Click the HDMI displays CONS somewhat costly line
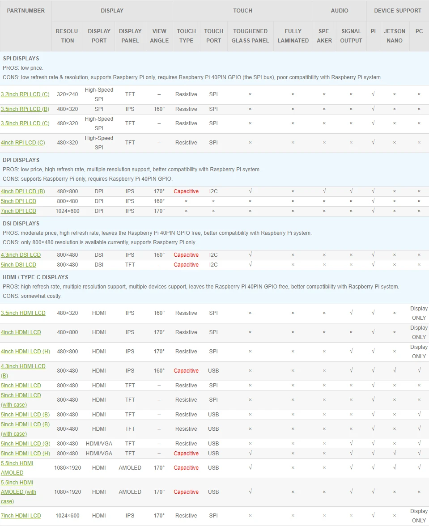This screenshot has width=429, height=526. (32, 296)
